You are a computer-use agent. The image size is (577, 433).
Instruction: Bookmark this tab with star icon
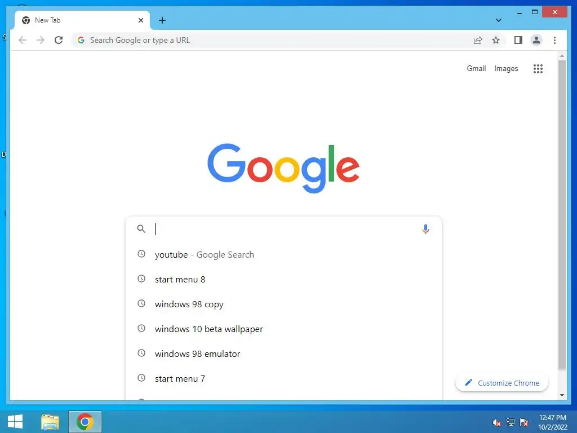click(x=496, y=40)
